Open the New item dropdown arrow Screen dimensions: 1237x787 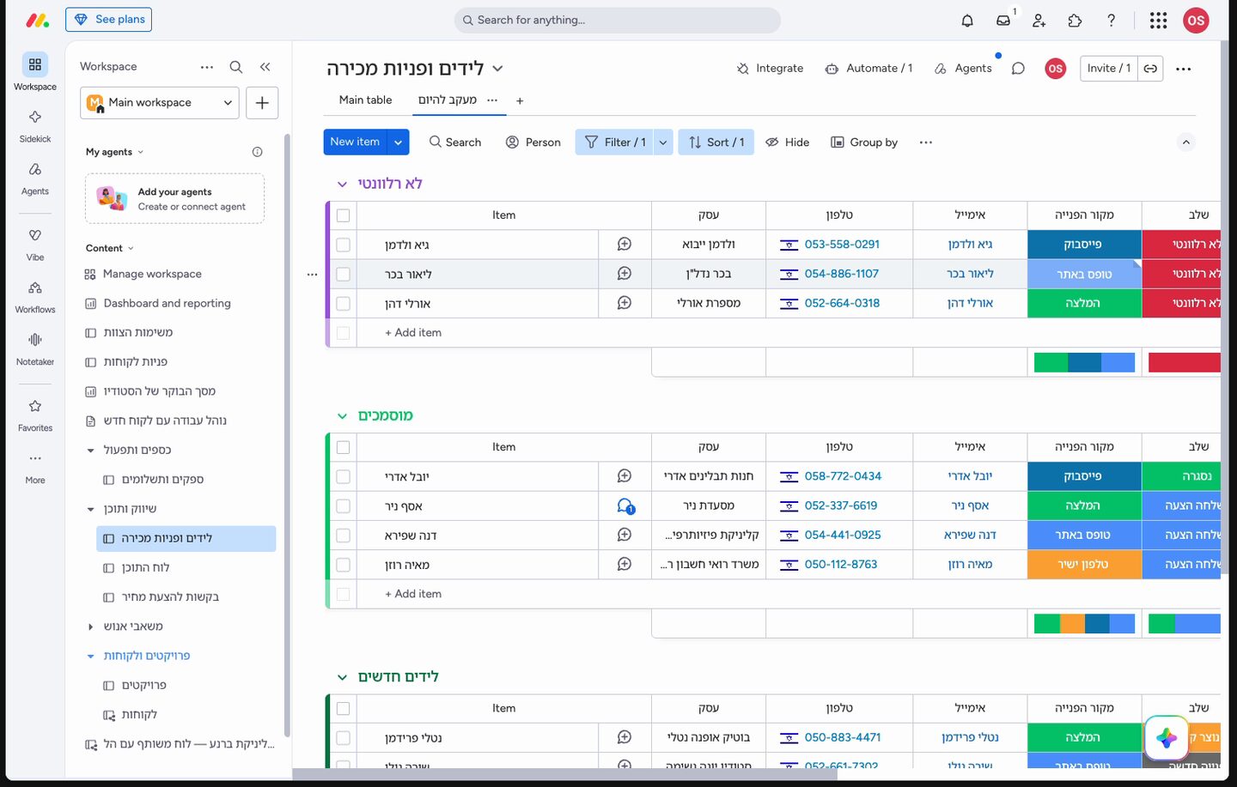tap(399, 142)
